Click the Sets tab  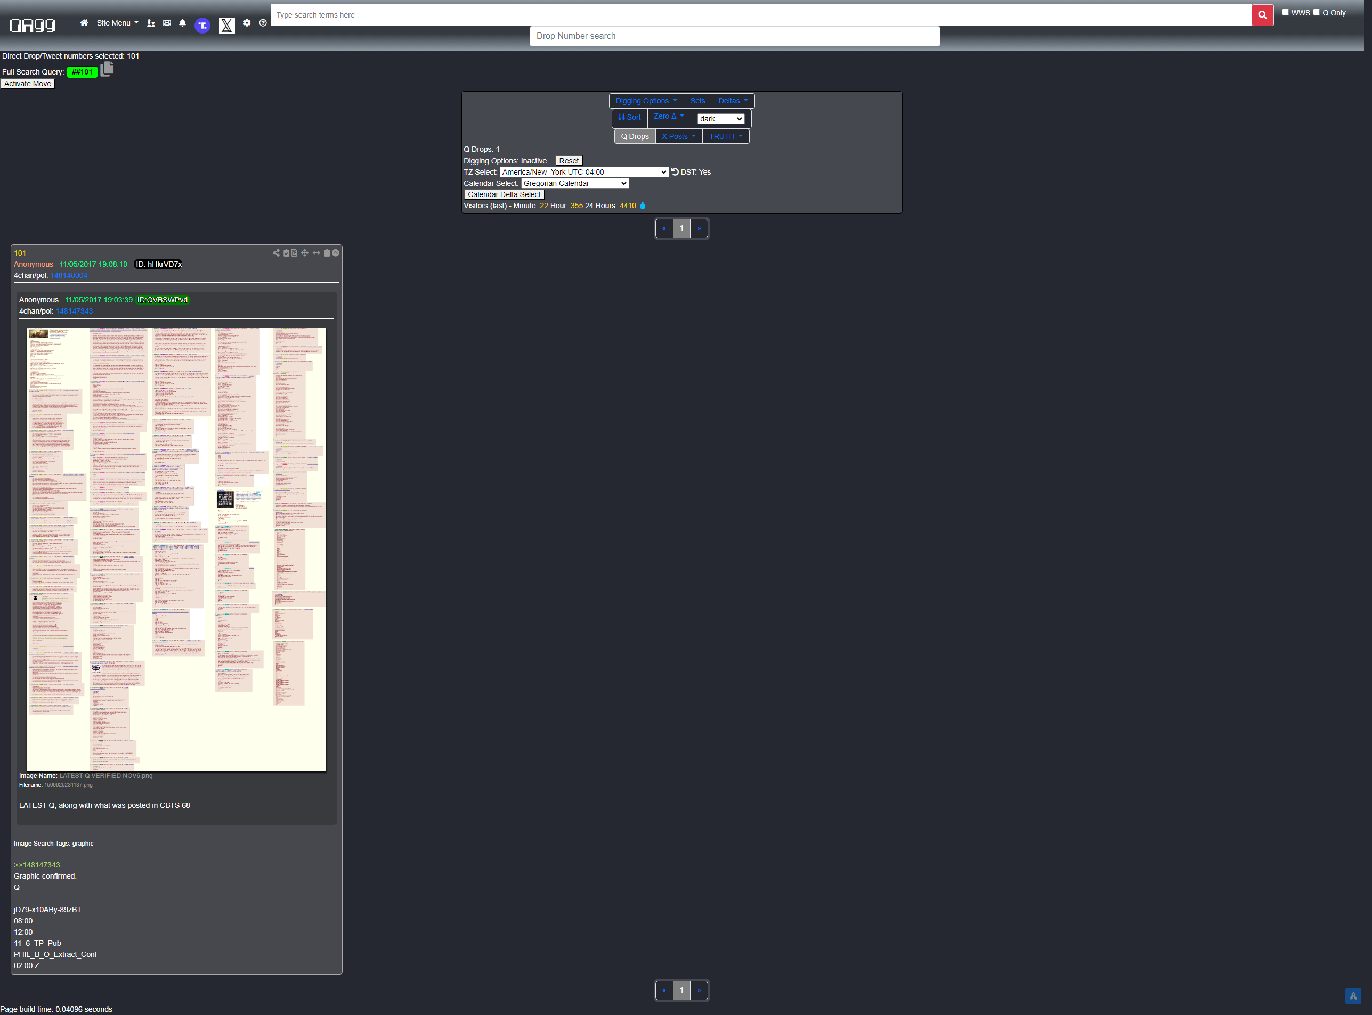(697, 101)
